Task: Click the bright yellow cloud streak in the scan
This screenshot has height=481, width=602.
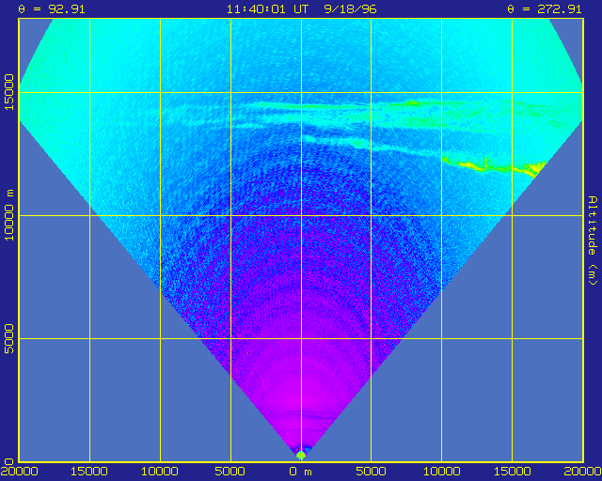Action: (x=494, y=167)
